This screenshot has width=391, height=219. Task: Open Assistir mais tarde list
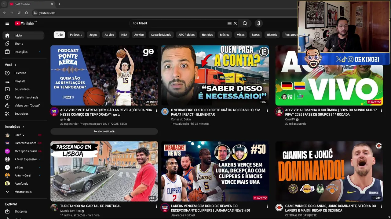click(23, 97)
